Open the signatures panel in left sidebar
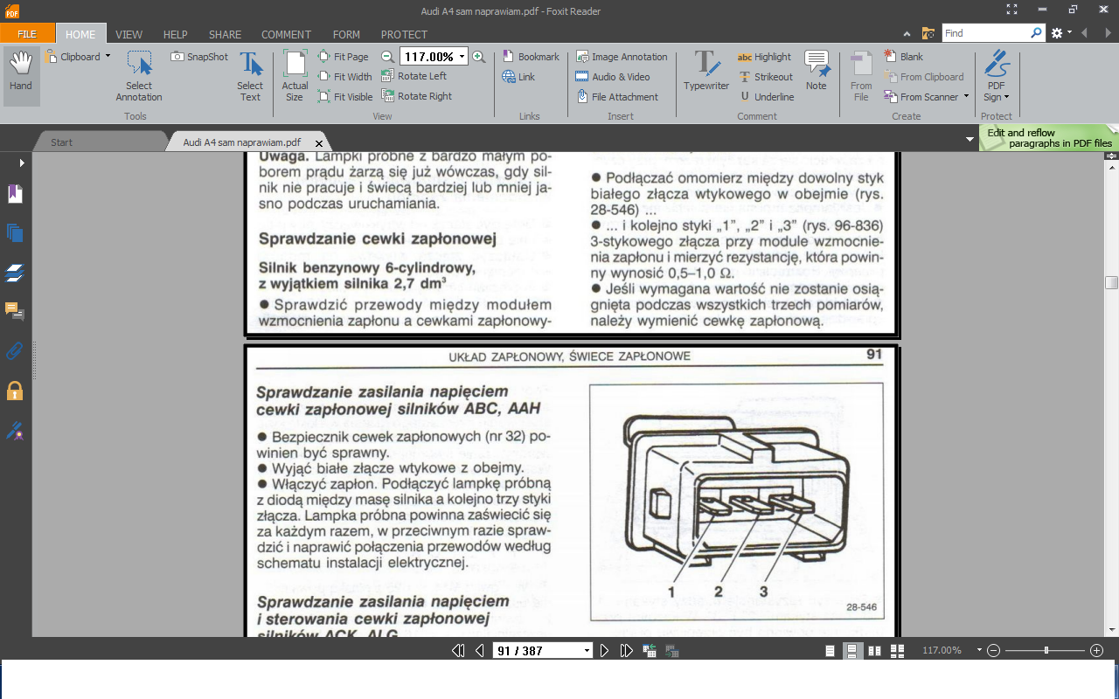This screenshot has width=1119, height=699. point(14,430)
